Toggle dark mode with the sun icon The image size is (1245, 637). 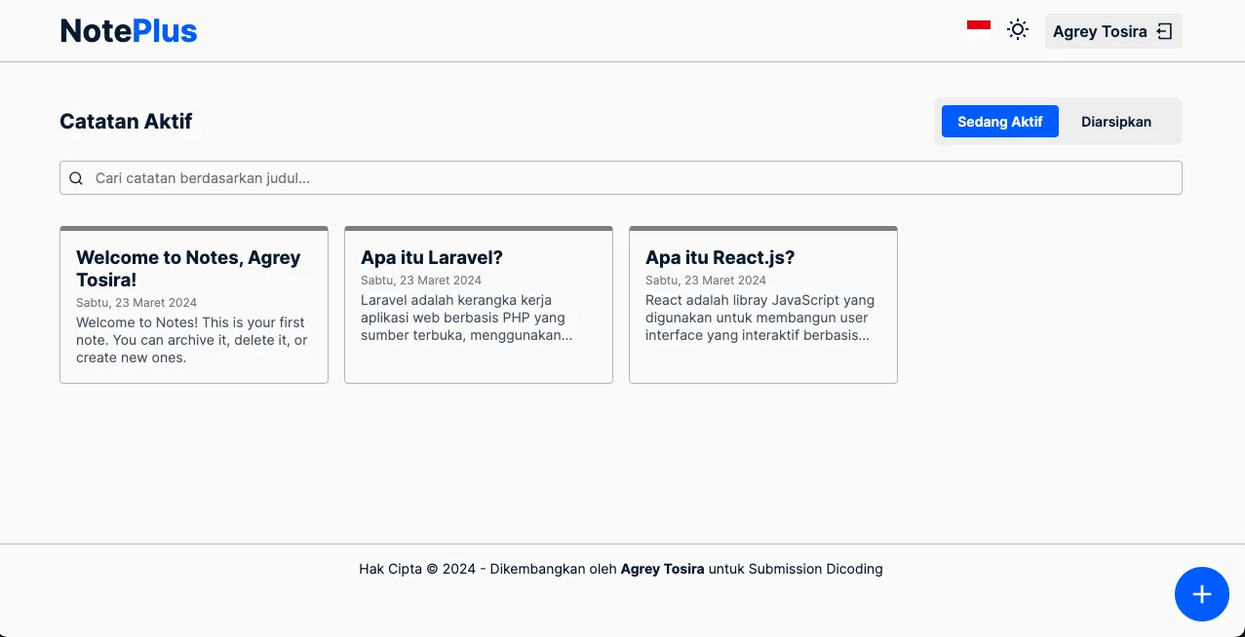(x=1018, y=29)
